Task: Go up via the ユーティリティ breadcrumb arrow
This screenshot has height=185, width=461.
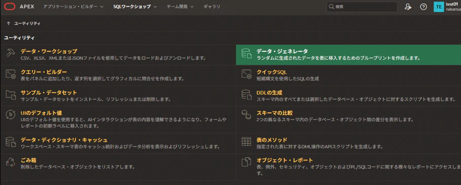Action: pyautogui.click(x=8, y=23)
